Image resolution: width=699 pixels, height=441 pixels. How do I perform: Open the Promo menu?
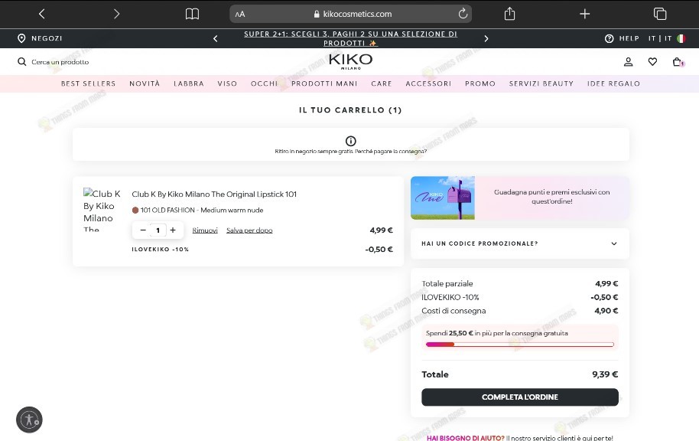pyautogui.click(x=480, y=83)
